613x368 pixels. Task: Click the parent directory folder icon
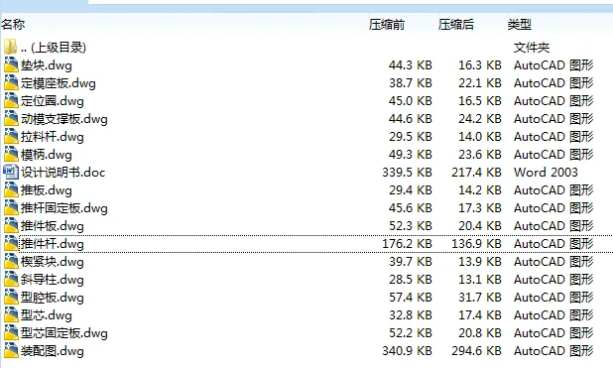(x=11, y=47)
